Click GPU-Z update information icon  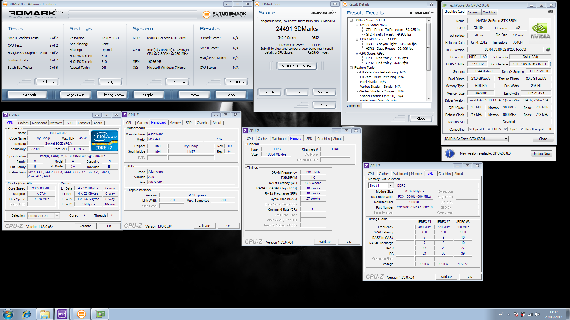449,153
